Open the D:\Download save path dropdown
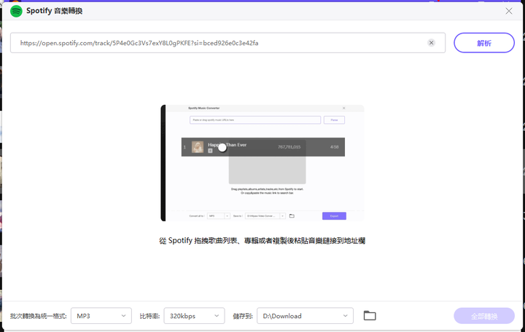This screenshot has height=332, width=525. click(305, 316)
